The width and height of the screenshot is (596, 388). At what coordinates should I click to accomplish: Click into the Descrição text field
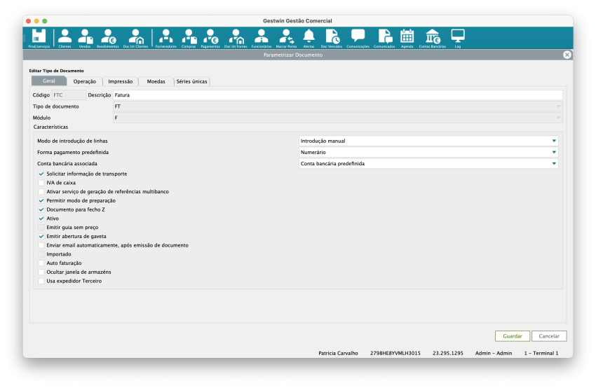tap(337, 95)
